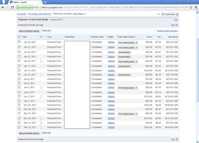The image size is (199, 143).
Task: Switch to the All activity view
Action: point(21,14)
